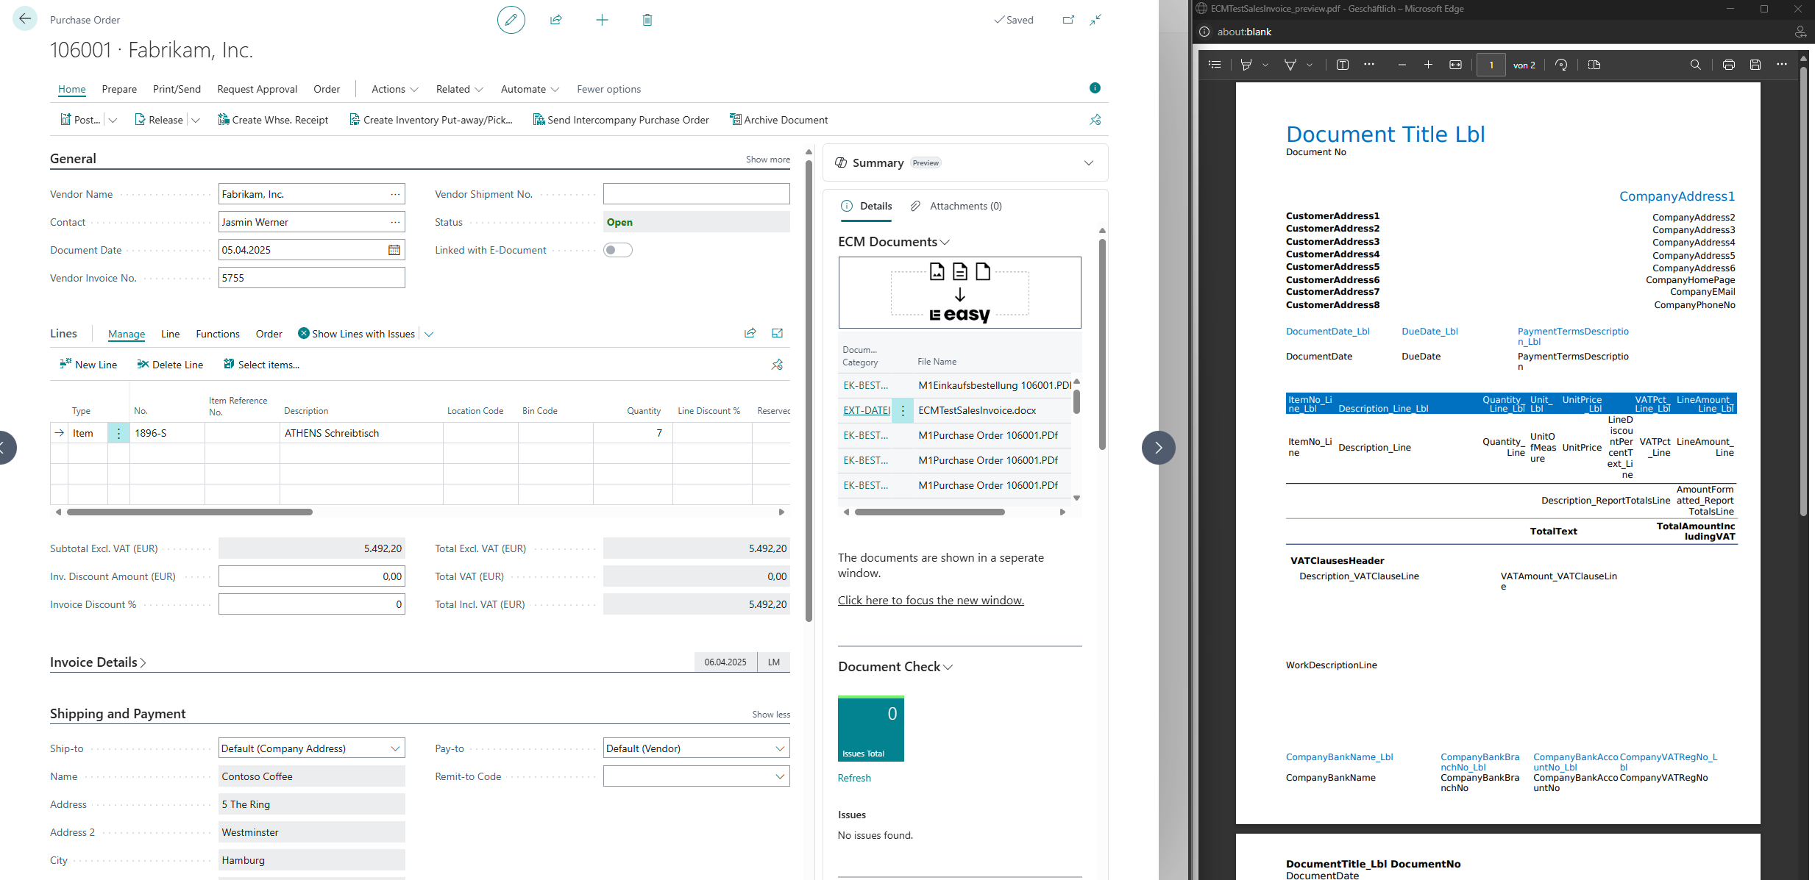
Task: Toggle Linked with E-Document switch
Action: [617, 250]
